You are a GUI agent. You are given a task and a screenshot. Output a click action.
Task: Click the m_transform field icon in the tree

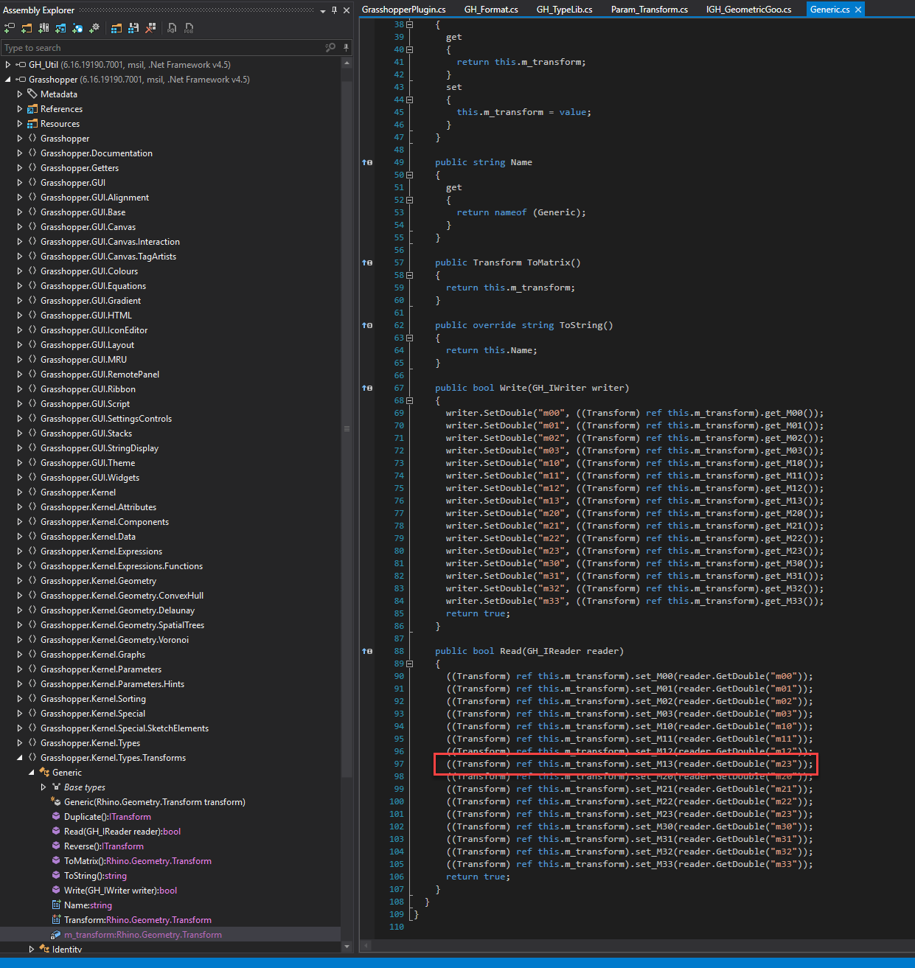[x=55, y=934]
